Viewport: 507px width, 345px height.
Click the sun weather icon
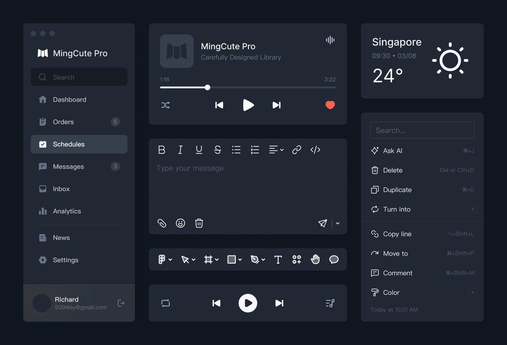tap(450, 60)
